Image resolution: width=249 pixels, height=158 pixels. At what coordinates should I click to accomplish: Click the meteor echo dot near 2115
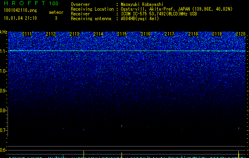pos(122,126)
